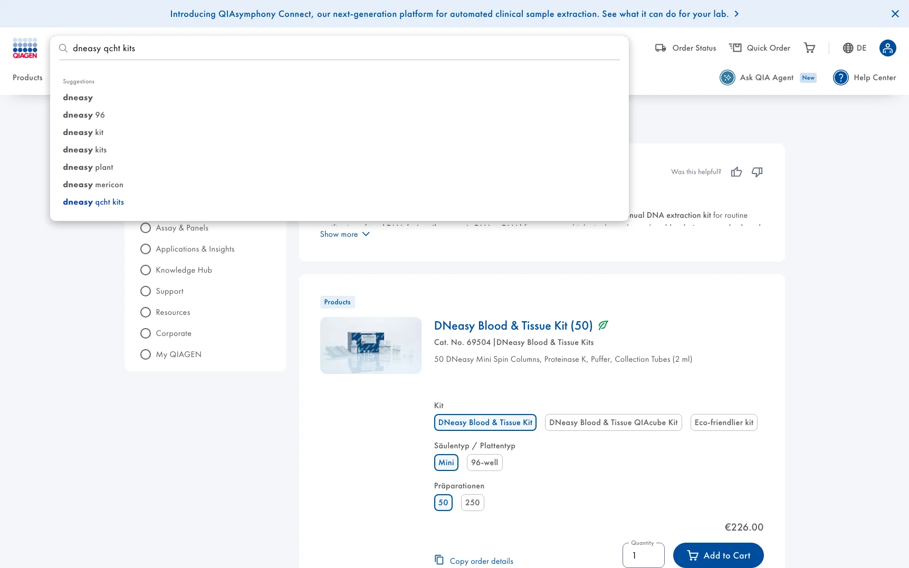This screenshot has width=909, height=568.
Task: Open banner arrow after 'your lab'
Action: [736, 14]
